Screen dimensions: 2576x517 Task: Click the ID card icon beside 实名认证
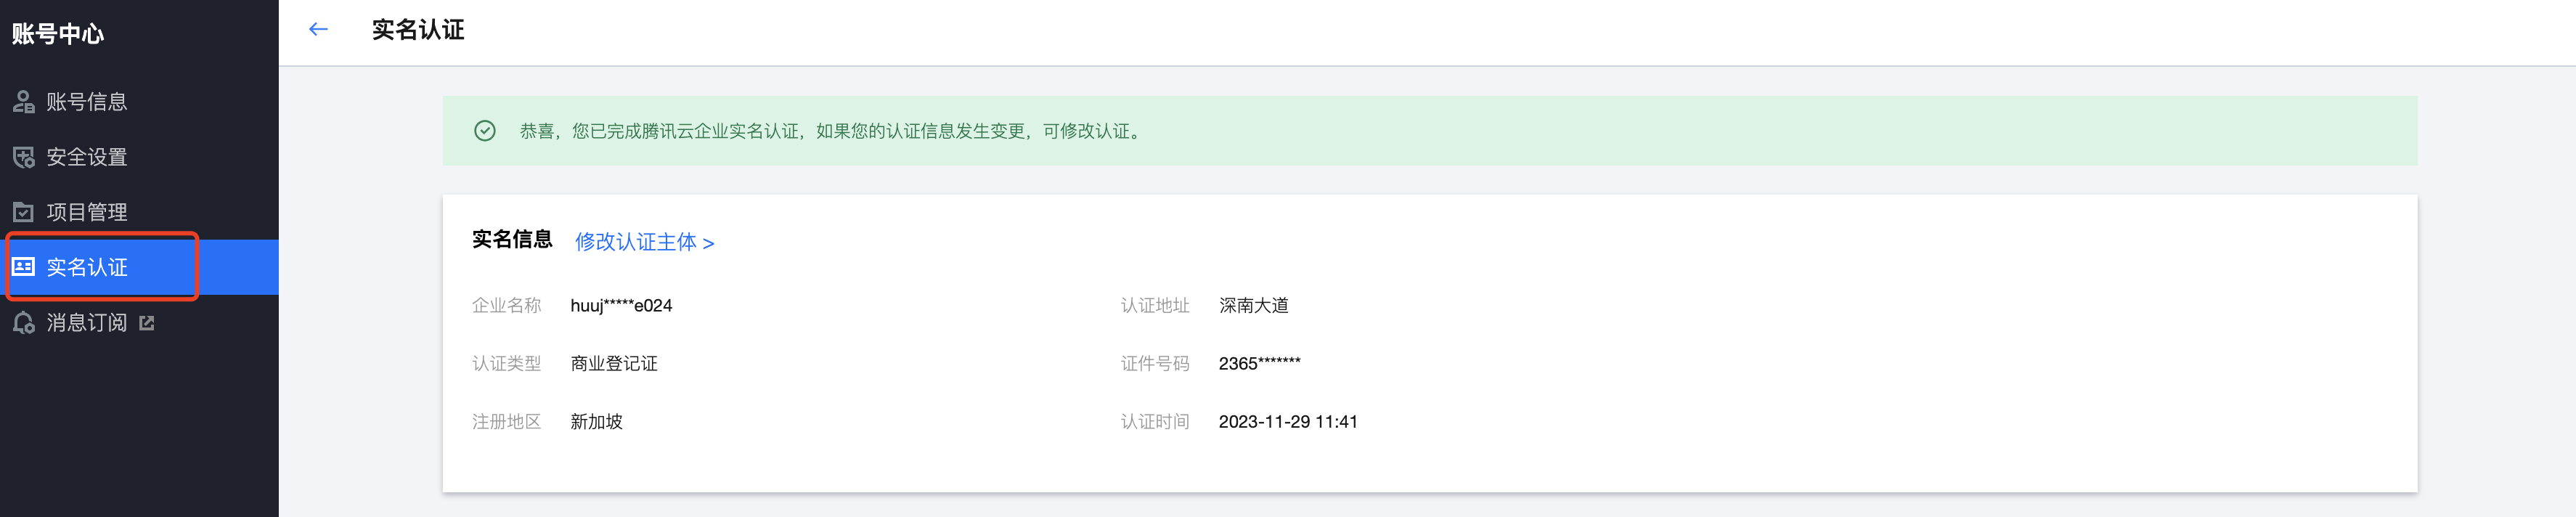(x=23, y=267)
